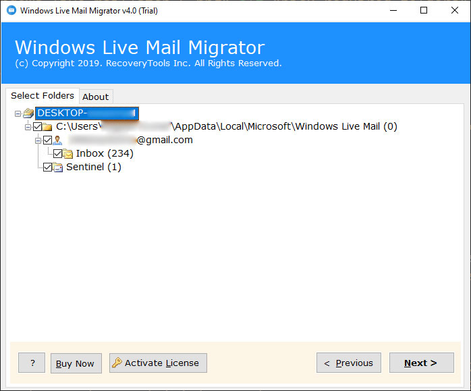471x391 pixels.
Task: Toggle the gmail.com account checkbox
Action: pos(48,140)
